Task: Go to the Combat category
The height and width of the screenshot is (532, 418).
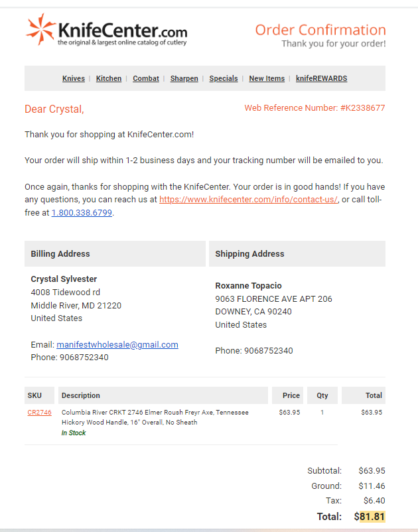Action: click(x=146, y=78)
